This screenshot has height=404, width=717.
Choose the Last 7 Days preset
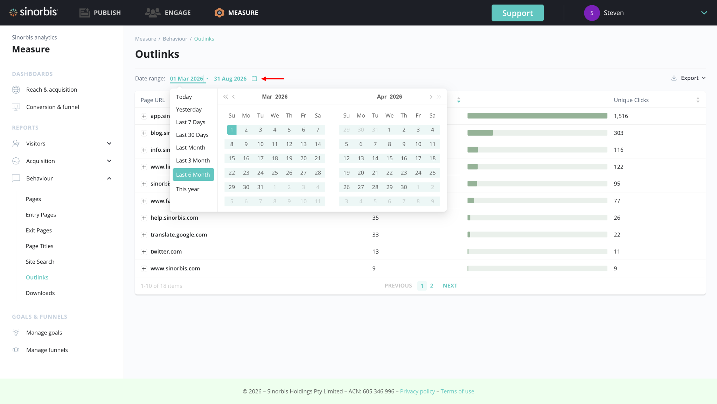click(190, 122)
